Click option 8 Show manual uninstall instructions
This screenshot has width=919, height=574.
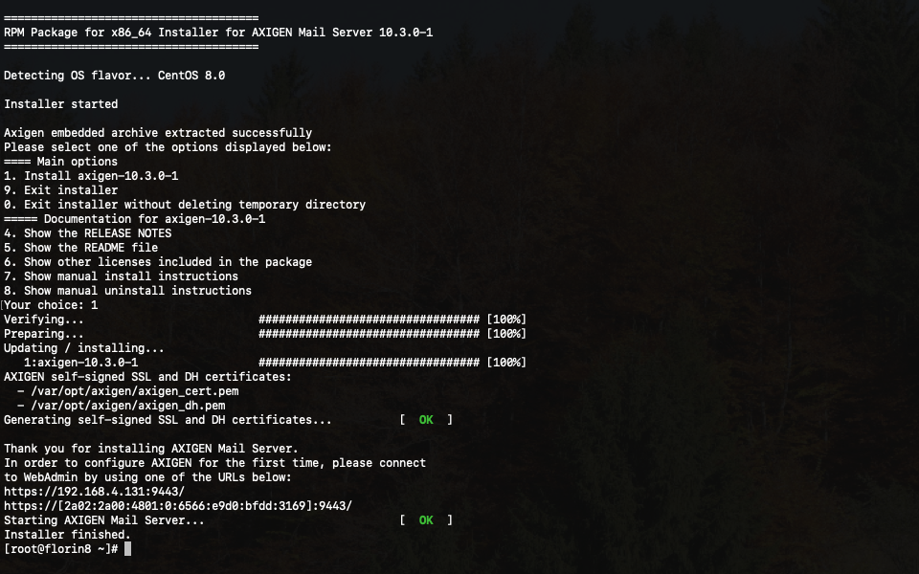pyautogui.click(x=128, y=291)
